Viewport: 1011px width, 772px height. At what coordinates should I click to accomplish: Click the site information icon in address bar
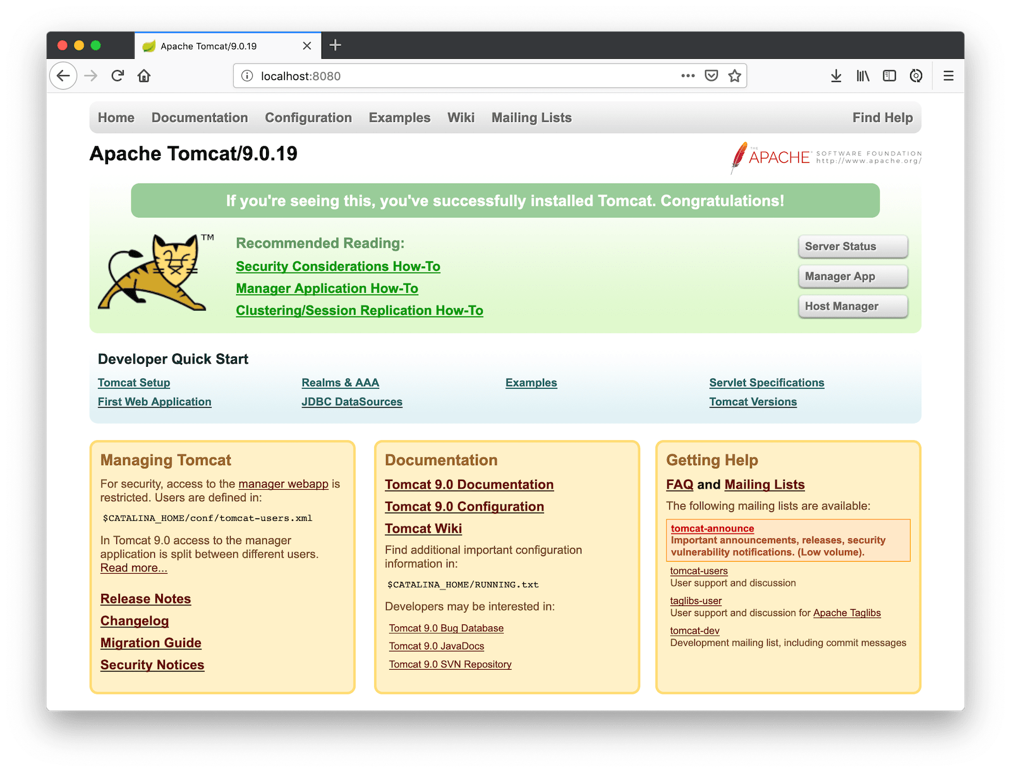(x=248, y=76)
